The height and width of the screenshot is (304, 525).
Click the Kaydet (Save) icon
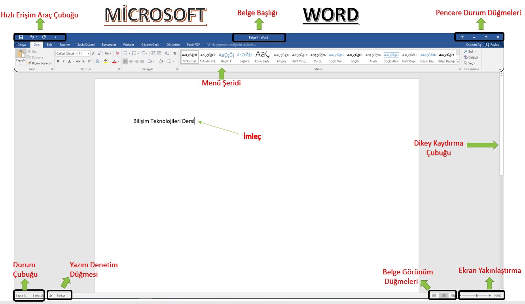(21, 37)
